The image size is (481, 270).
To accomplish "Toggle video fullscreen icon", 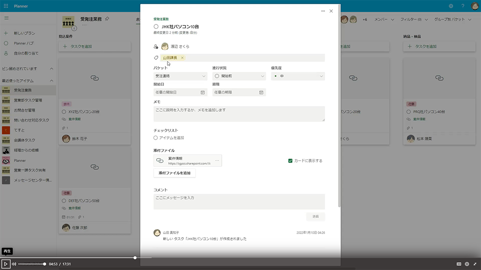I will (x=475, y=264).
